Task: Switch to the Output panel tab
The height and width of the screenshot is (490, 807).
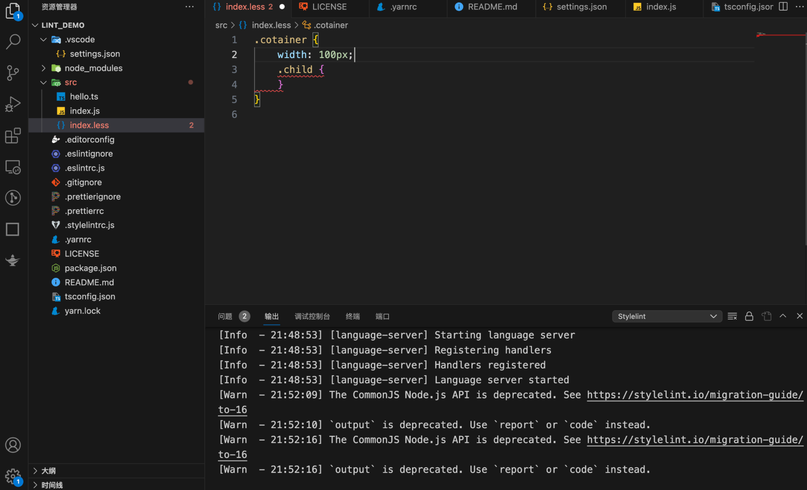Action: pyautogui.click(x=271, y=316)
